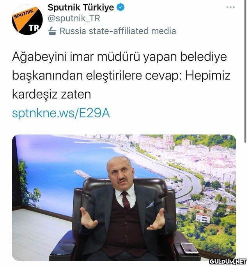The height and width of the screenshot is (266, 248).
Task: Click the smartphone on the chair armrest
Action: tap(189, 248)
